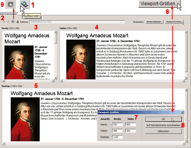Click the large Viewport-Größen button at top
Screen dimensions: 191x148
160,4
